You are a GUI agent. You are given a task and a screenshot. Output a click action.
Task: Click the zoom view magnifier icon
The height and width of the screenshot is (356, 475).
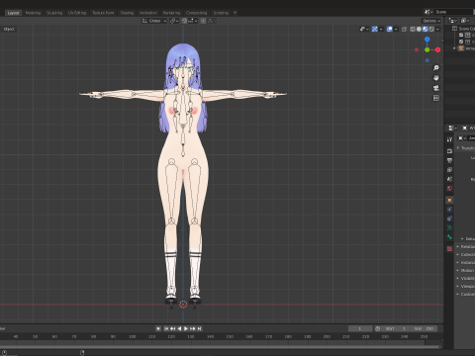click(436, 68)
